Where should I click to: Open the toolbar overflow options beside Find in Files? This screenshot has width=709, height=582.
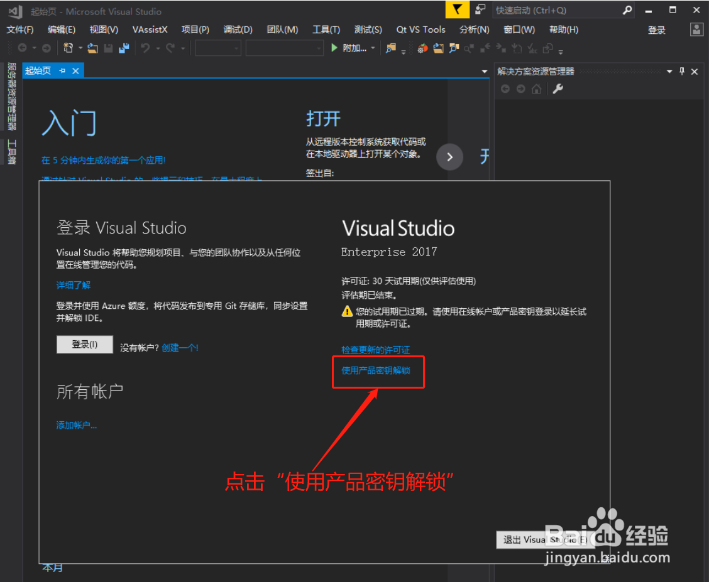[404, 52]
